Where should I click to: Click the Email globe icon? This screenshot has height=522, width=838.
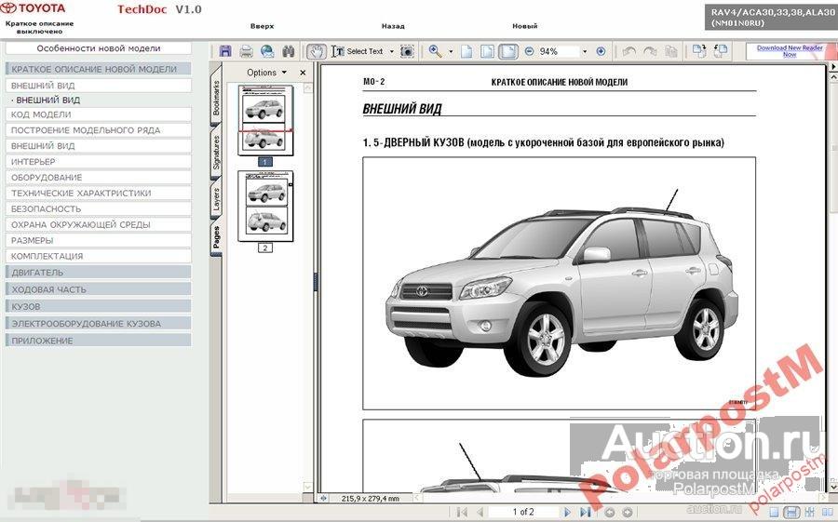pos(267,51)
